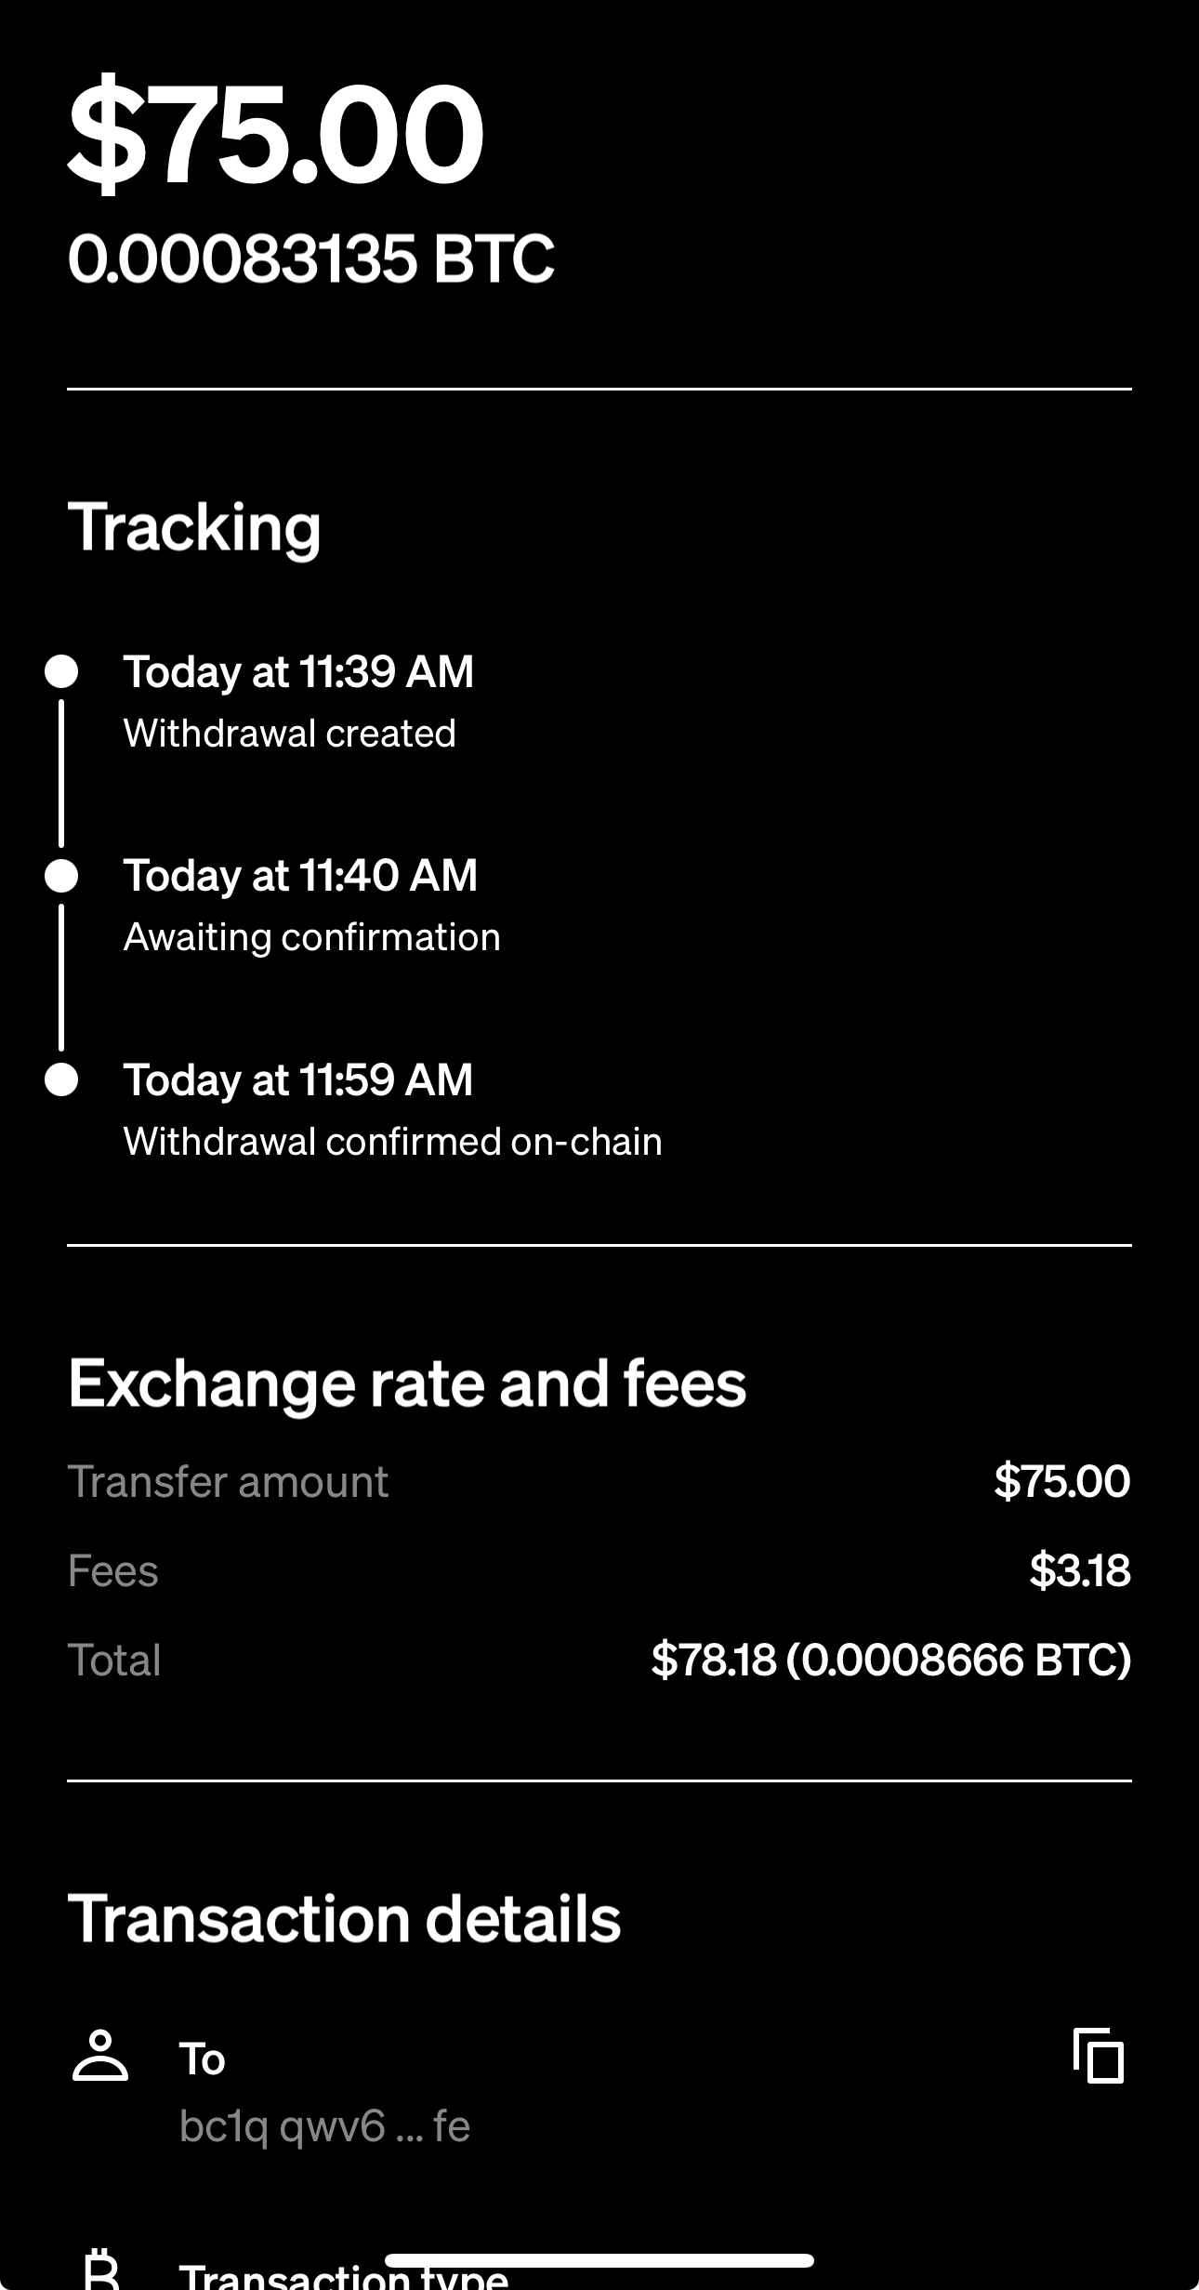Tap the Transaction details heading
The width and height of the screenshot is (1199, 2290).
point(344,1918)
